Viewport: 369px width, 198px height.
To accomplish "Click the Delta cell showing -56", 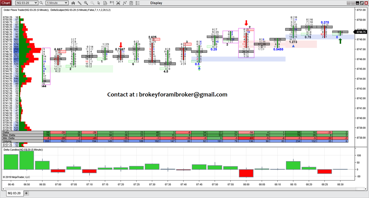I will point(246,132).
